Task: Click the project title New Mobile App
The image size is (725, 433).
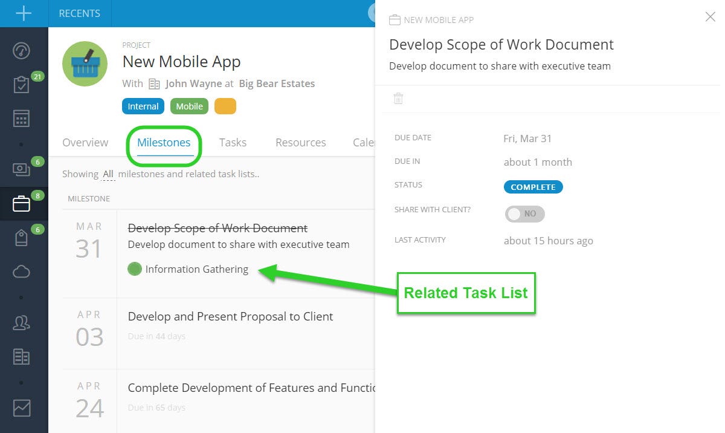Action: pyautogui.click(x=182, y=62)
